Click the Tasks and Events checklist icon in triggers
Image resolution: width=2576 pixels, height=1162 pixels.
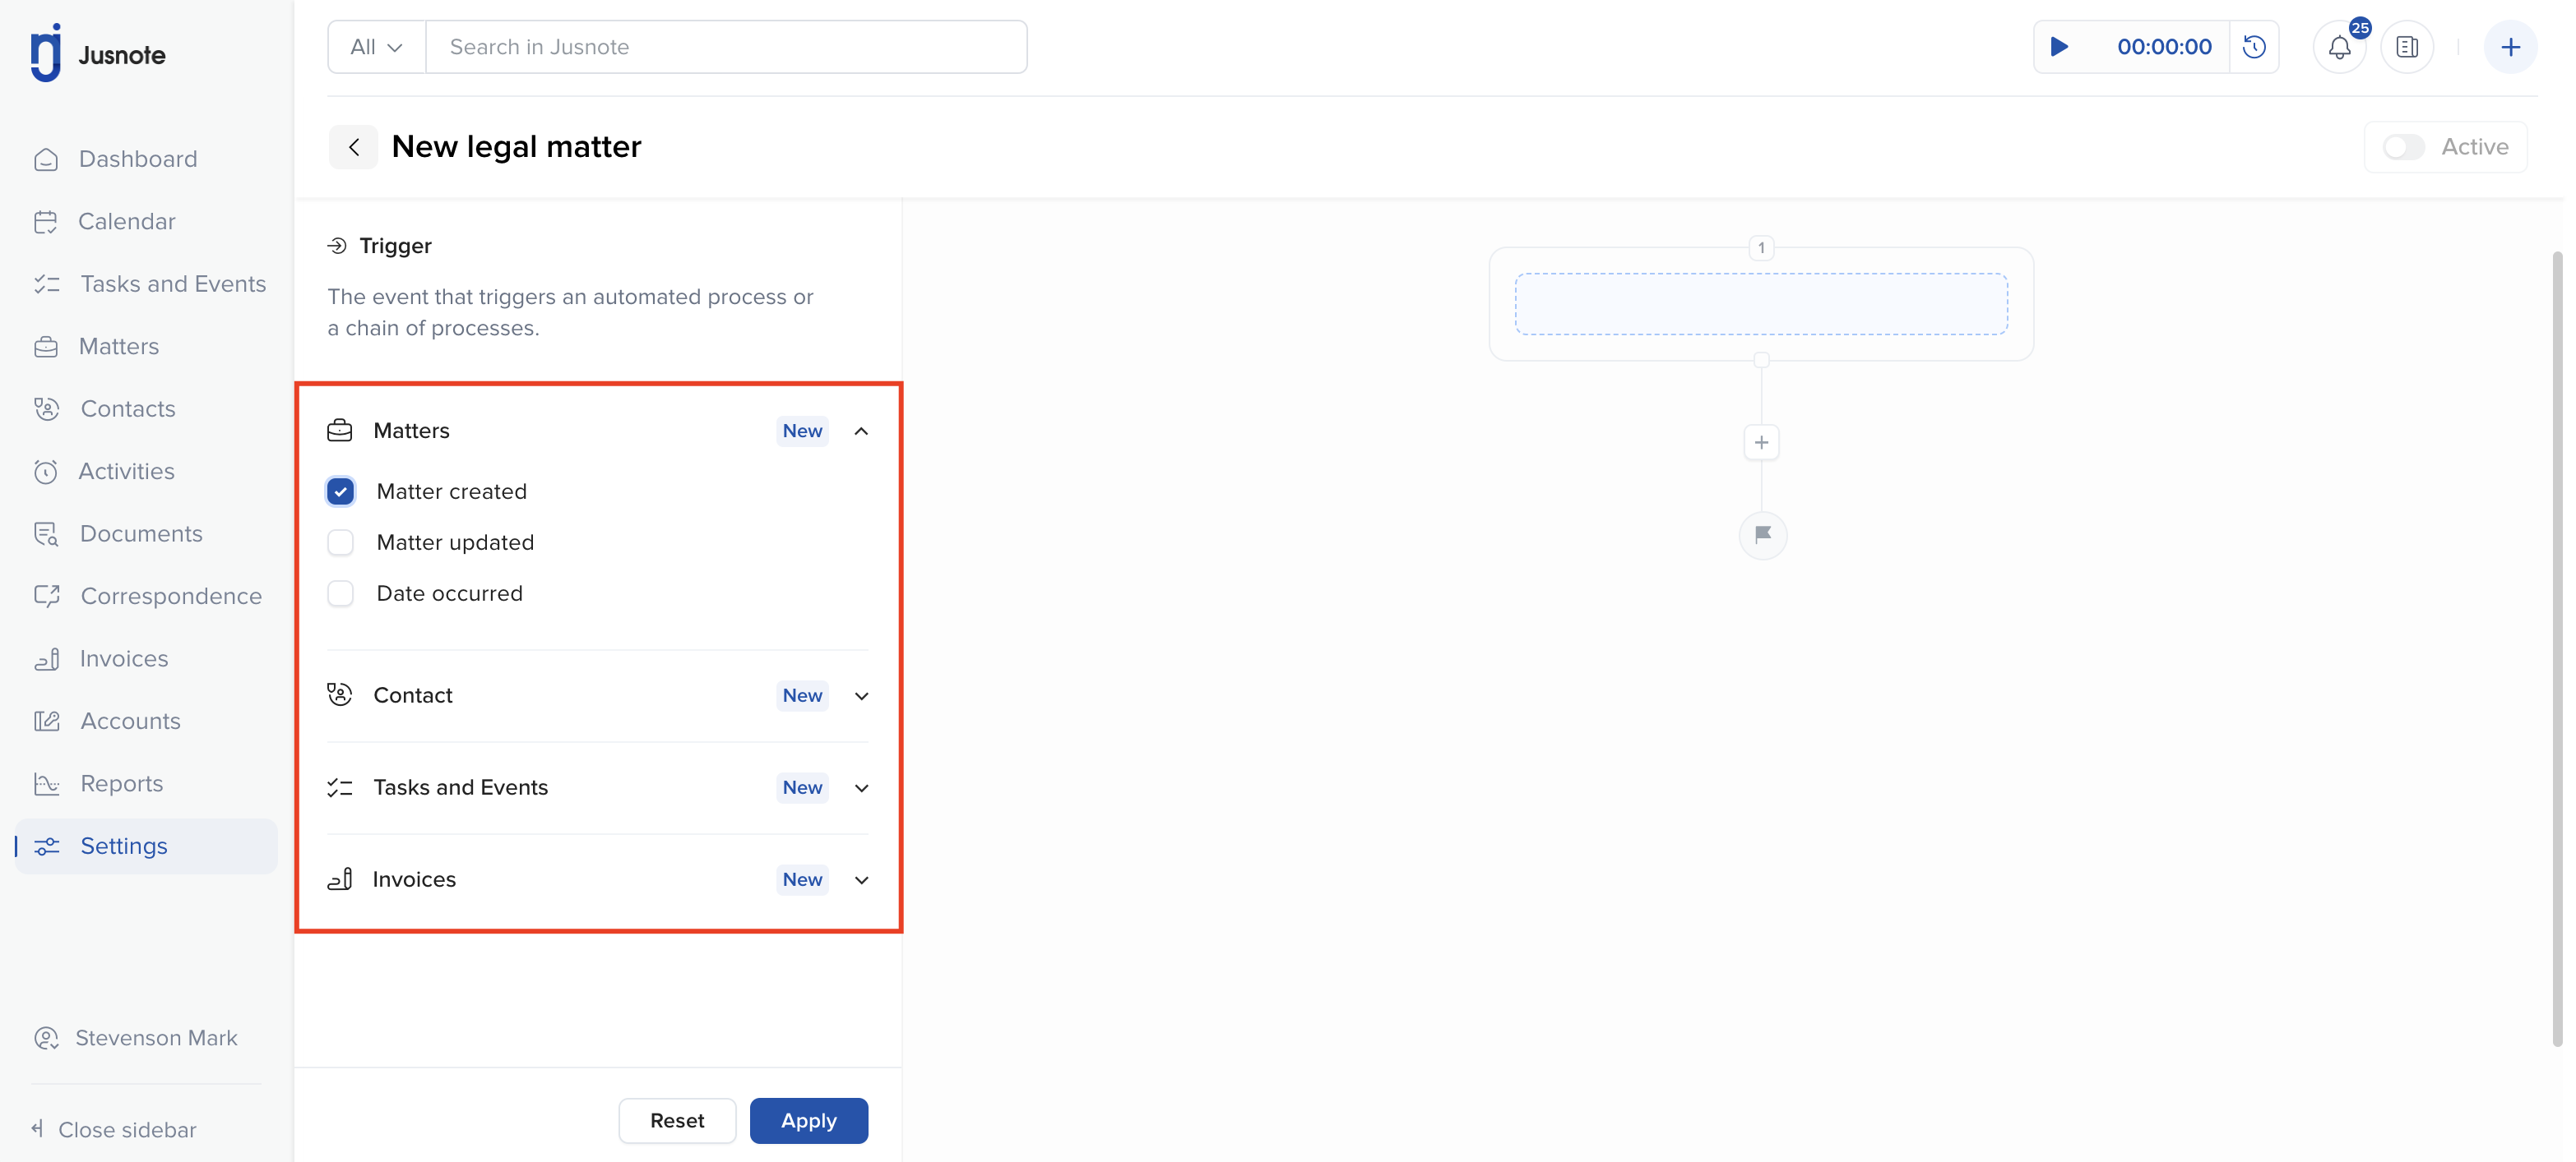tap(340, 787)
